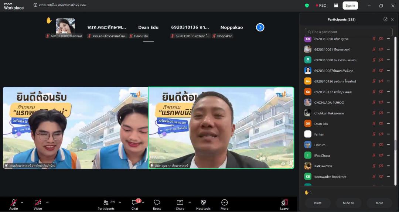Pop out the Participants panel

385,19
